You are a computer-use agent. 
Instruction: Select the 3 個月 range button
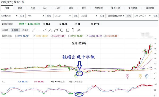(5, 30)
